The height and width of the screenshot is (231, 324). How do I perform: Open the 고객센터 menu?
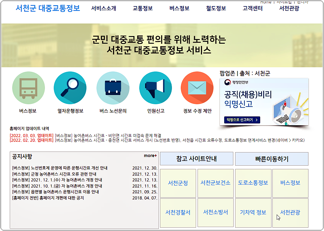pyautogui.click(x=253, y=9)
